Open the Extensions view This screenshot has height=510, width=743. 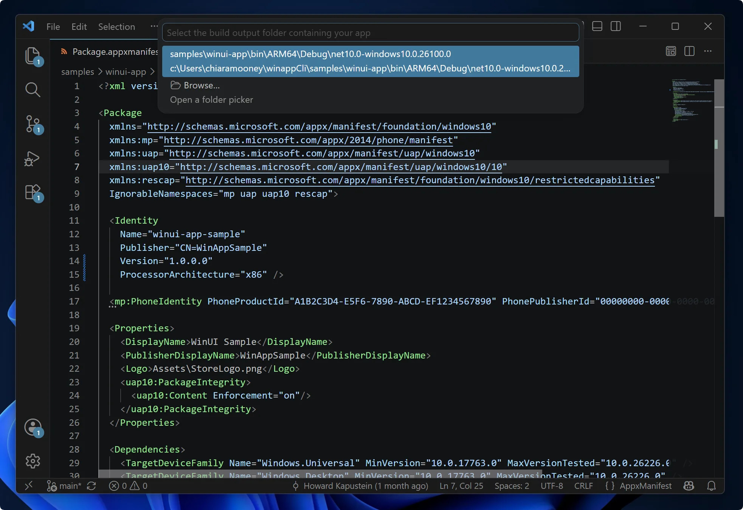(x=33, y=192)
